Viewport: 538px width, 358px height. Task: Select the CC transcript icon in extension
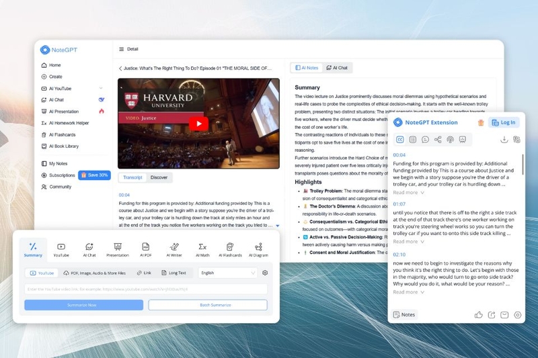[x=400, y=140]
